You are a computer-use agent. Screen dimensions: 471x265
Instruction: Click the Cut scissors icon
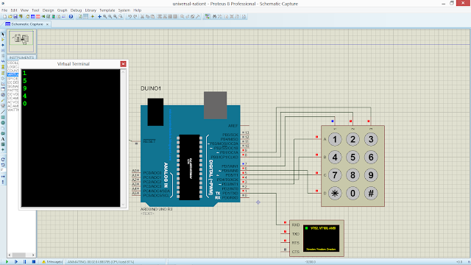[142, 16]
